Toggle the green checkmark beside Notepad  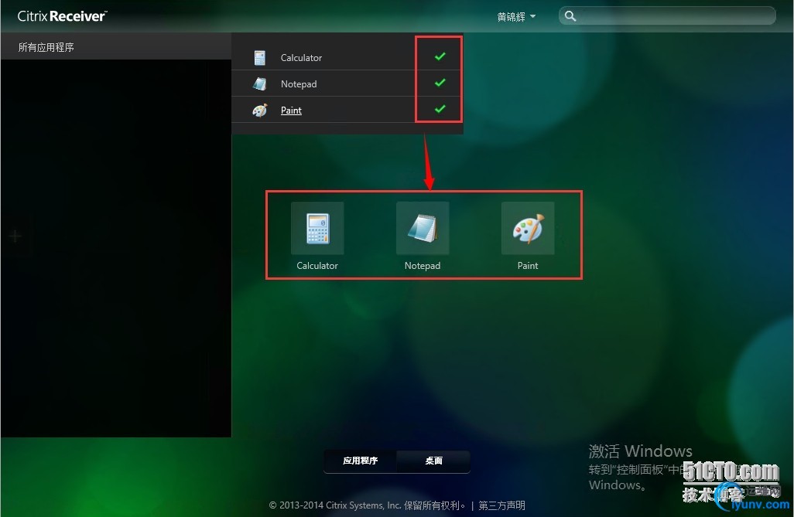[x=440, y=83]
